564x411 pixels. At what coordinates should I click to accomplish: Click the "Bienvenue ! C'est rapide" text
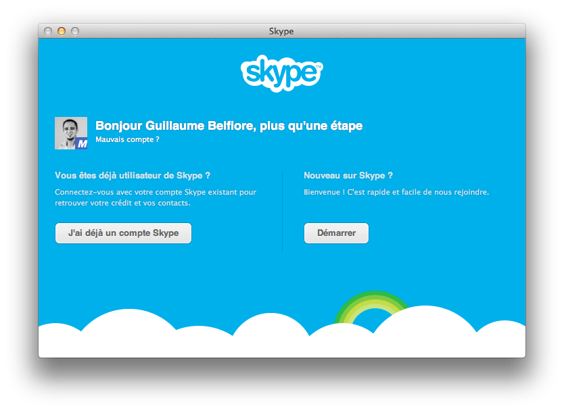396,192
